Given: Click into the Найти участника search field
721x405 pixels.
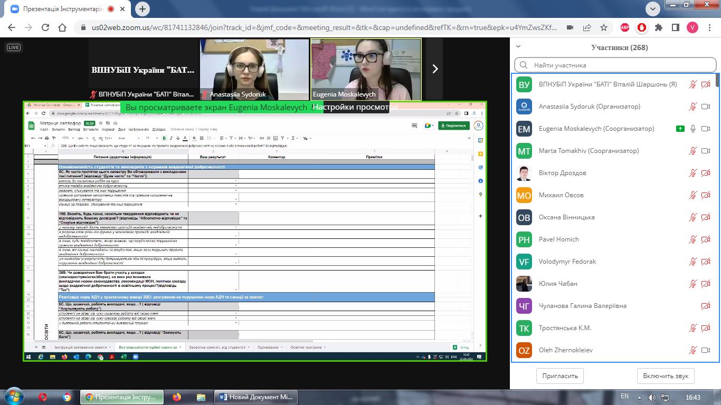Looking at the screenshot, I should point(615,65).
